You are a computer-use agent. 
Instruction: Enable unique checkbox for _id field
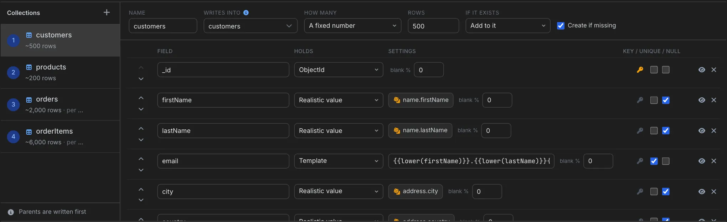tap(654, 70)
